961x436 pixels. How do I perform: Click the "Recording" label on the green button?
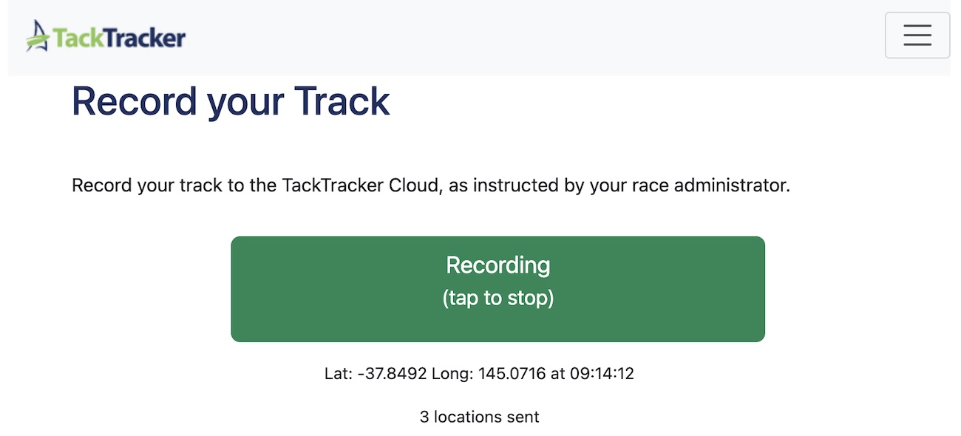tap(498, 265)
